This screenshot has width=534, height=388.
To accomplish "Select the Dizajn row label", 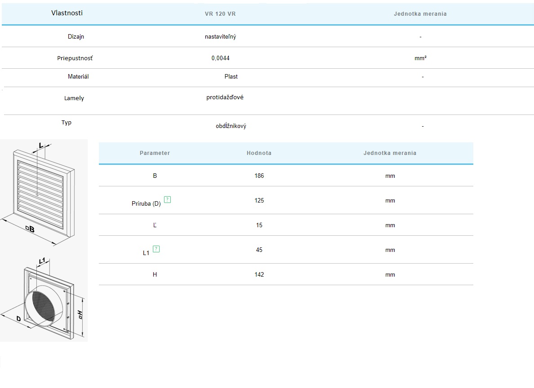I will pyautogui.click(x=76, y=37).
